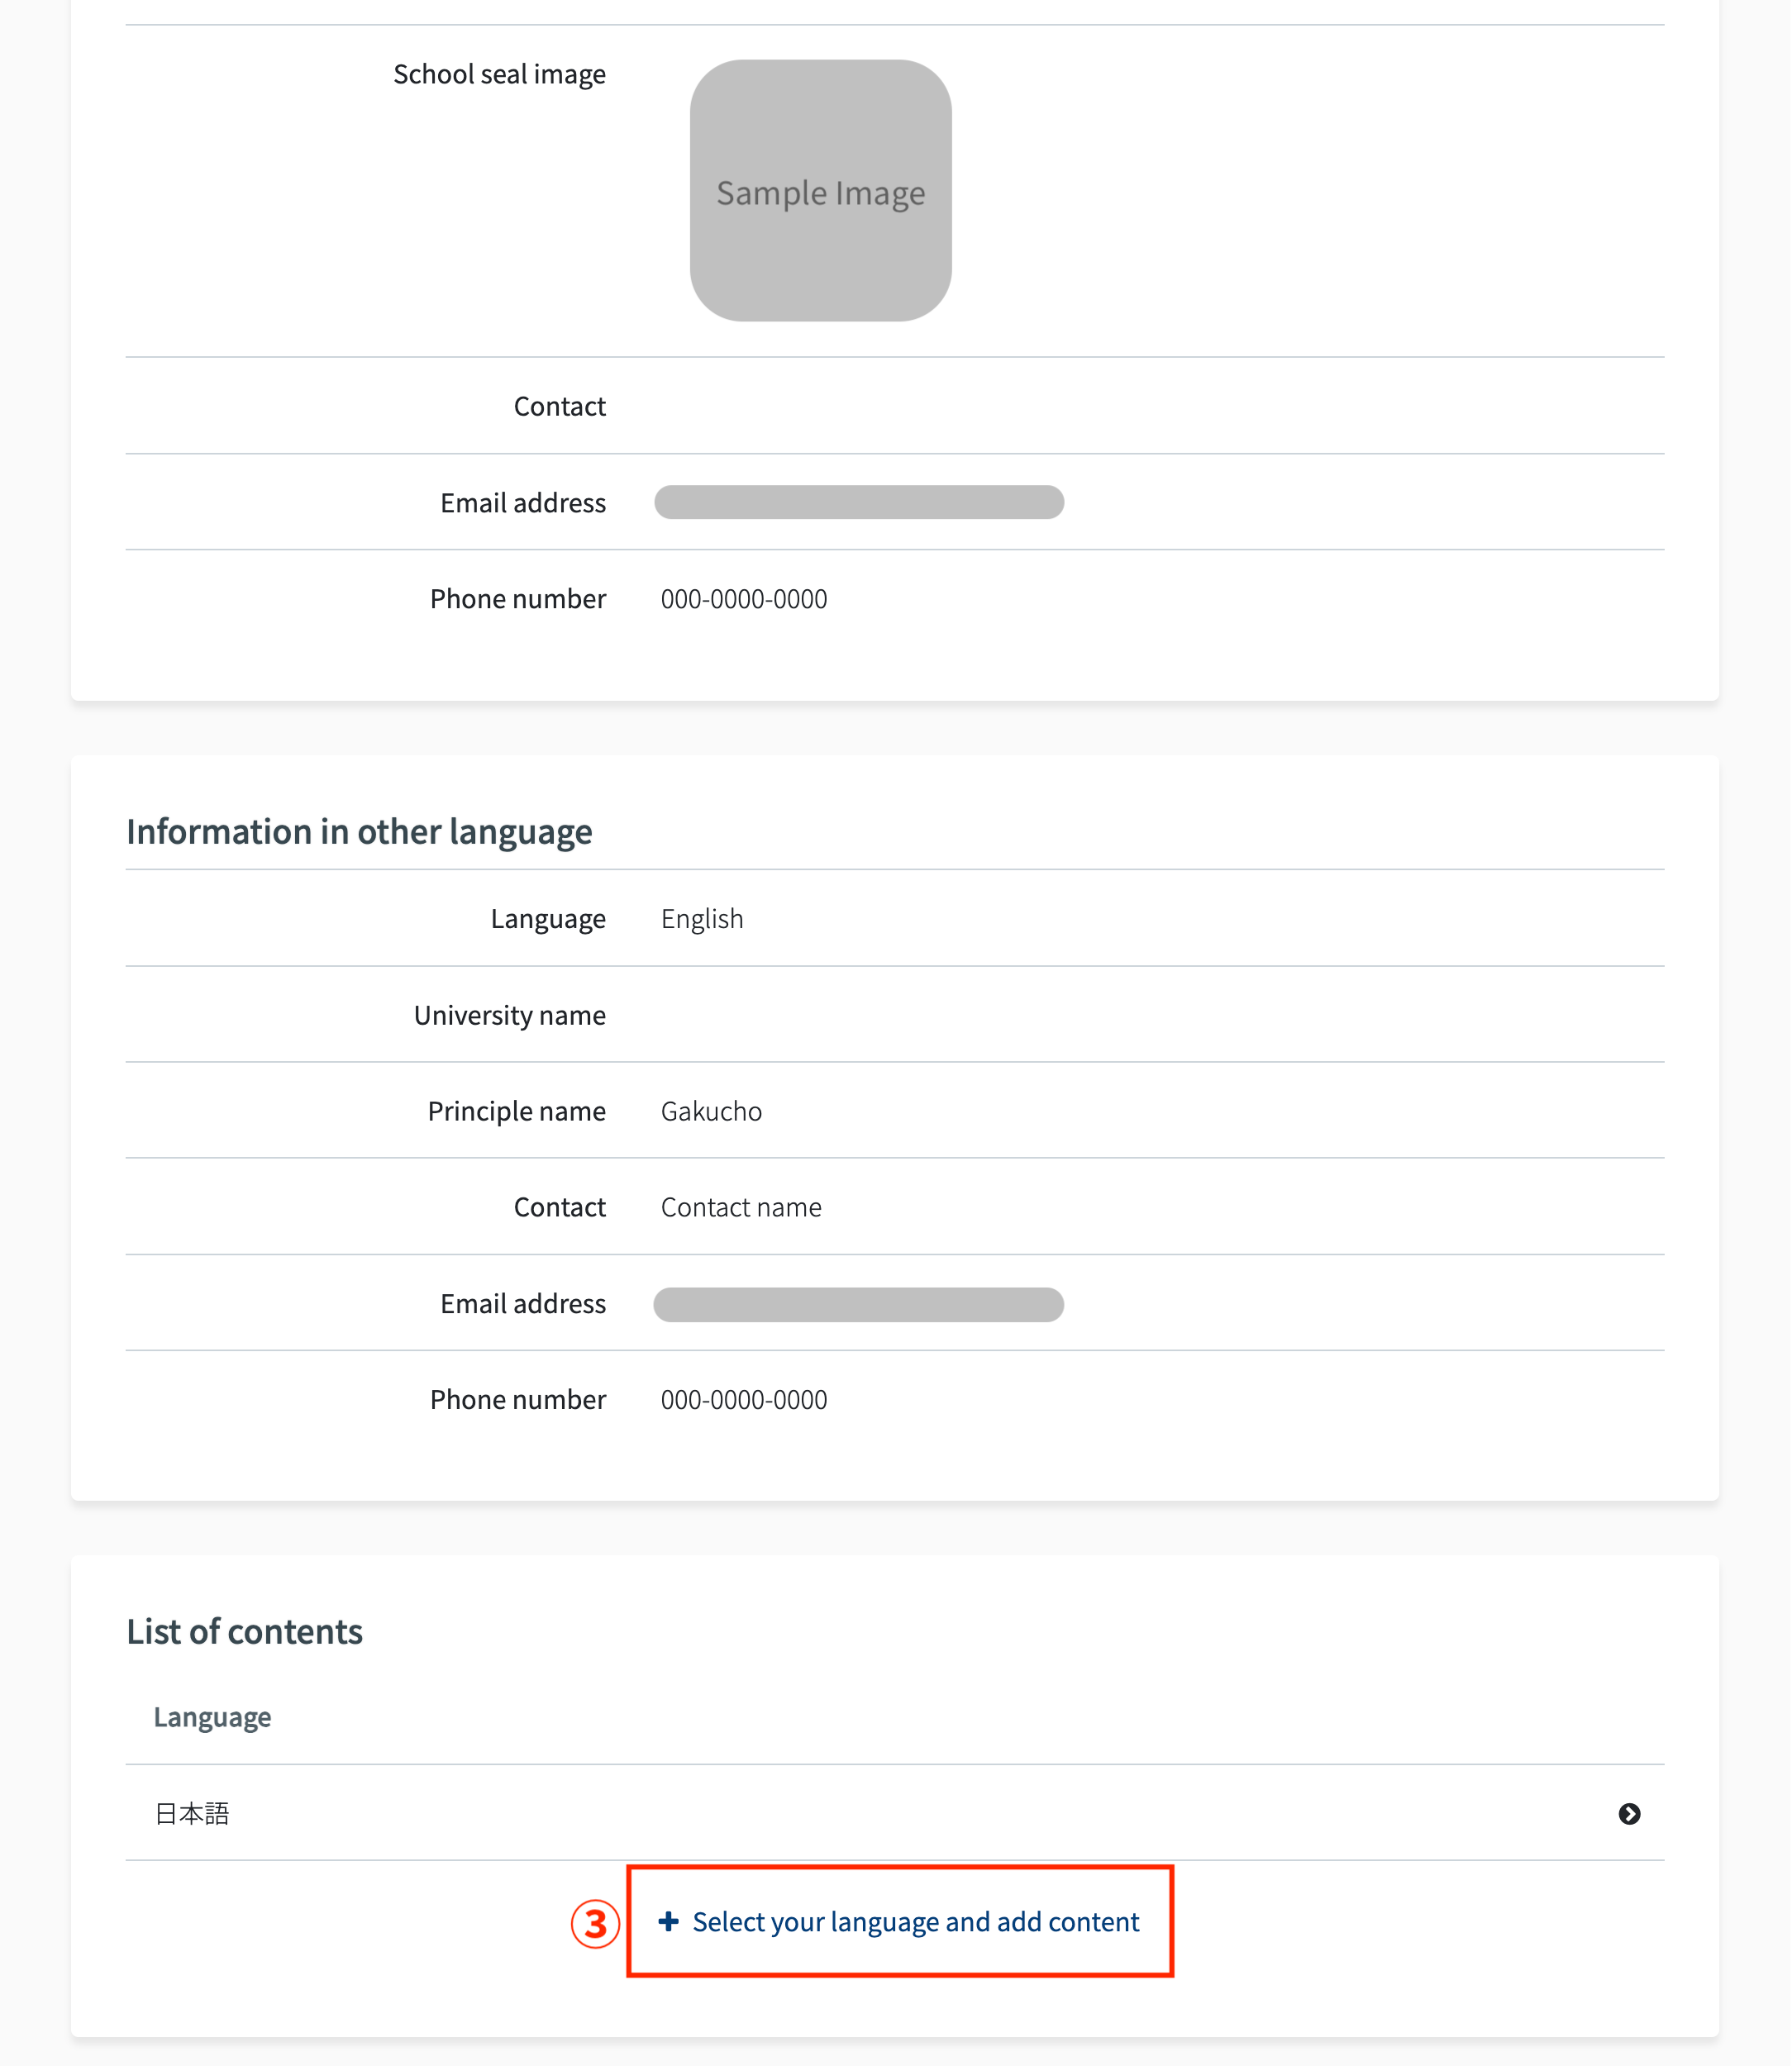The width and height of the screenshot is (1792, 2066).
Task: Click the redacted email in top section
Action: pyautogui.click(x=858, y=502)
